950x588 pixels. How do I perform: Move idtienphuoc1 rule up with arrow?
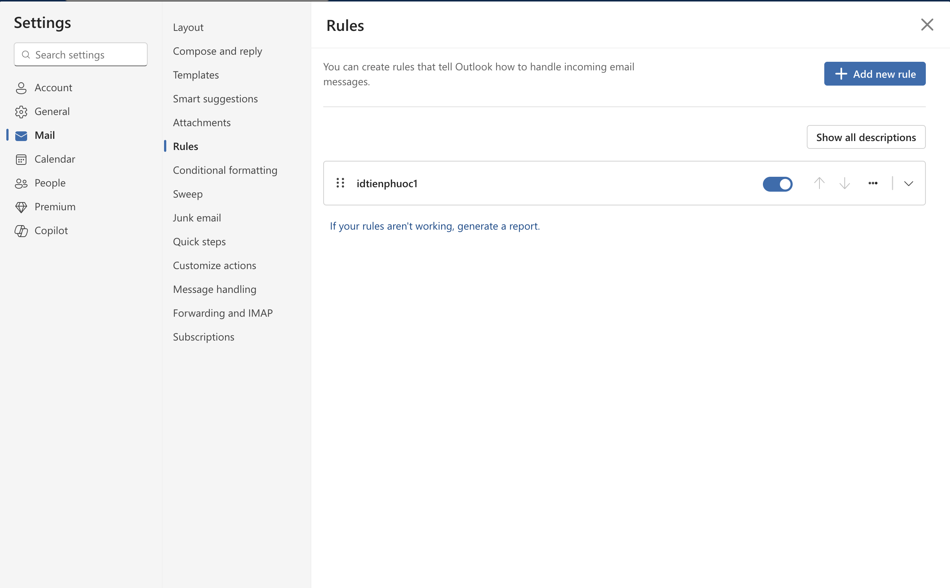819,183
